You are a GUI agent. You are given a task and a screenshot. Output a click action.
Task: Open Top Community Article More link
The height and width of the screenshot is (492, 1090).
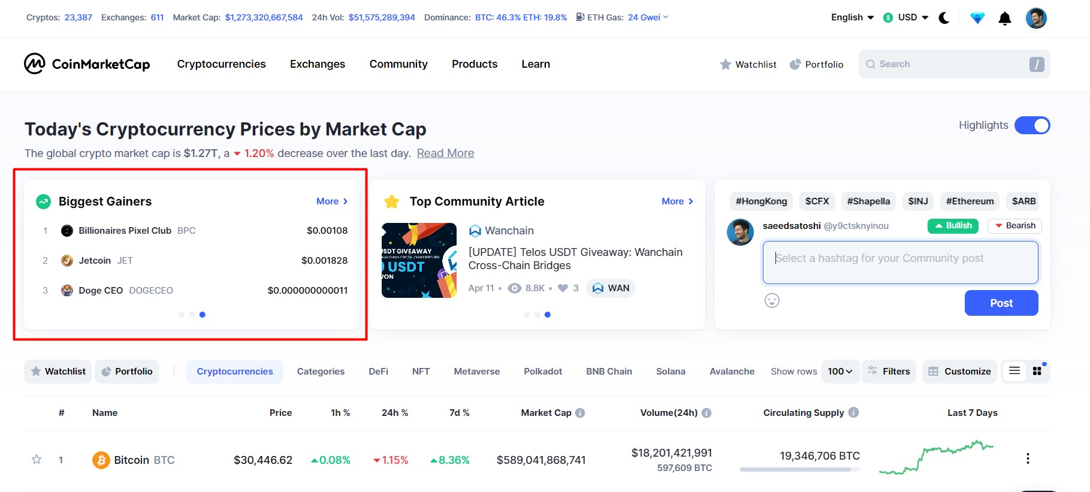coord(677,201)
